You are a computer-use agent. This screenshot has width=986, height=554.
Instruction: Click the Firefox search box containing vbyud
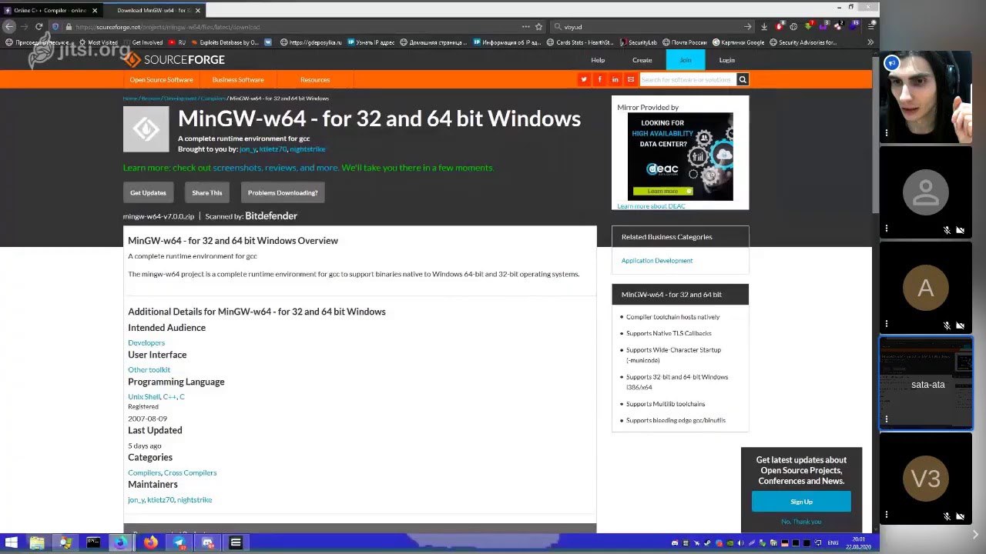tap(651, 27)
